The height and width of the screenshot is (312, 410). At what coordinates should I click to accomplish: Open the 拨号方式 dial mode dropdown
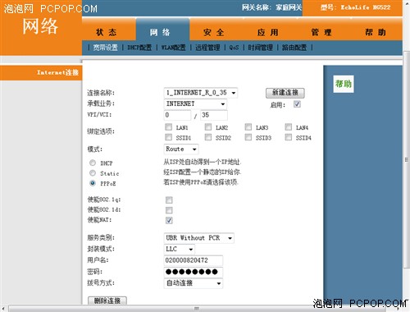(x=194, y=283)
